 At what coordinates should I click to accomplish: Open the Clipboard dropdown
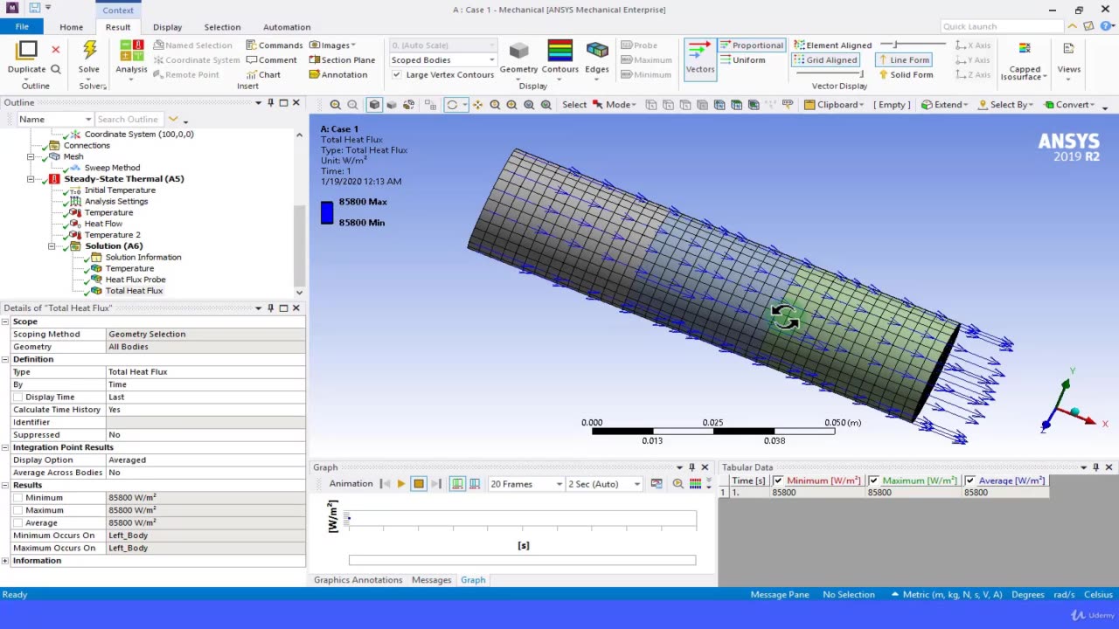[x=834, y=105]
